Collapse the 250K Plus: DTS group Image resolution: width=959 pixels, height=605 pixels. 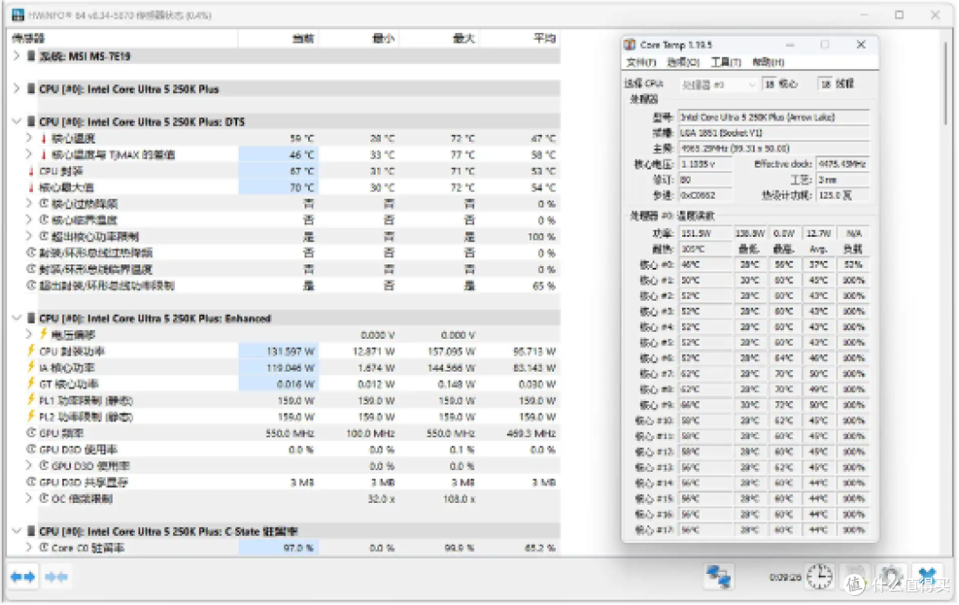click(17, 122)
